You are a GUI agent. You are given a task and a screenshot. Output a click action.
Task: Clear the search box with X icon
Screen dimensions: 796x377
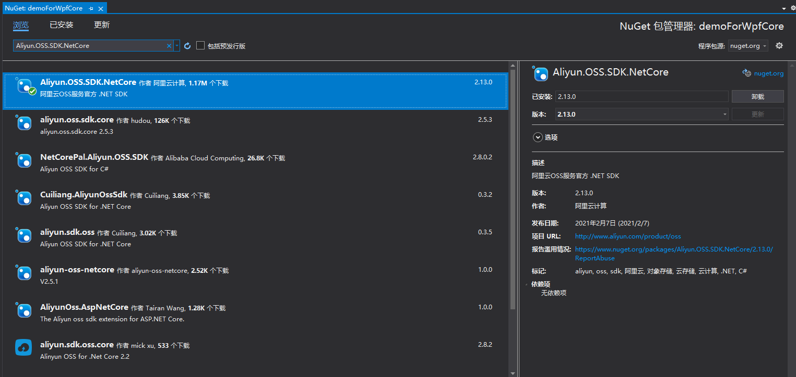[x=169, y=46]
